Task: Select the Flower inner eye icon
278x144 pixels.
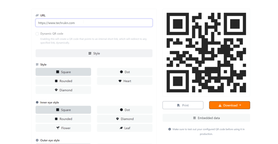Action: point(58,128)
